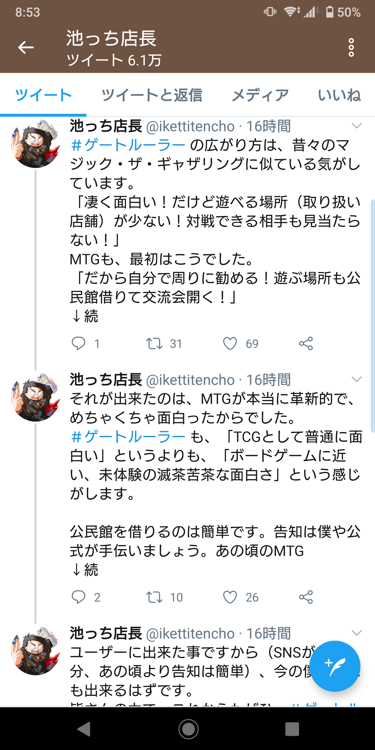375x750 pixels.
Task: Retweet the second tweet with 10 retweets
Action: 154,597
